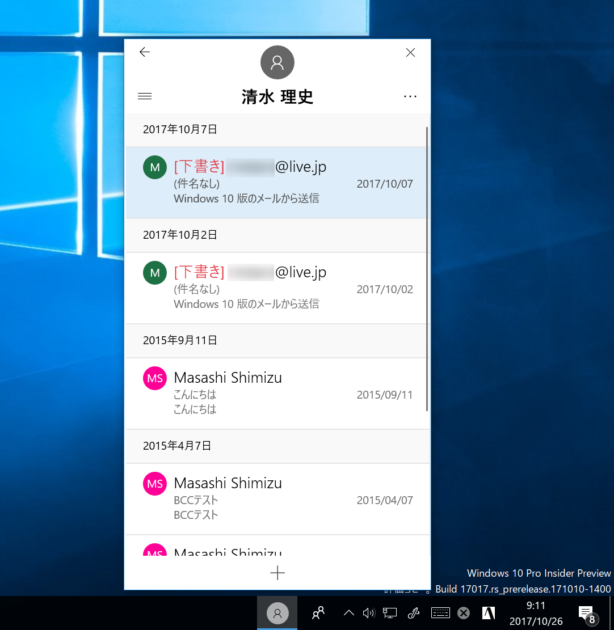The width and height of the screenshot is (614, 630).
Task: Click the date 2015/04/07 on the email
Action: point(385,500)
